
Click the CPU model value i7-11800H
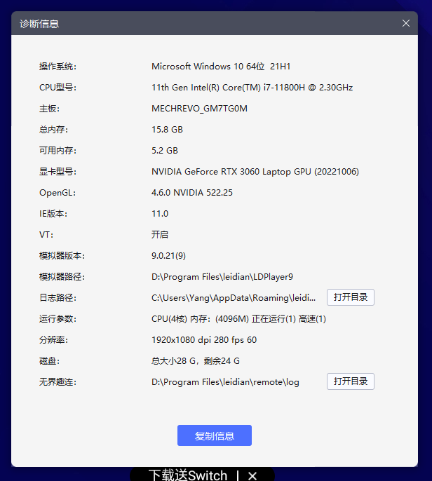pos(252,88)
